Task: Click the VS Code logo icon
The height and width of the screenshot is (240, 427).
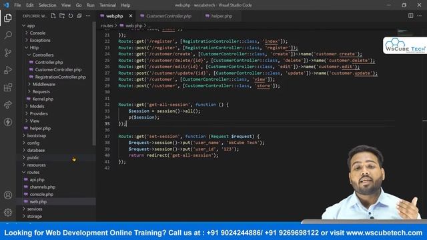Action: tap(6, 5)
